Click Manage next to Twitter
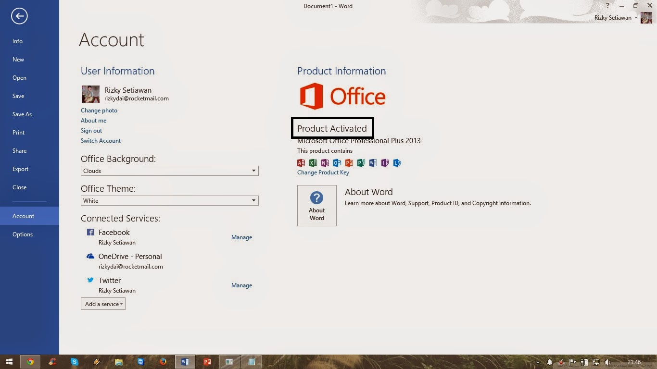This screenshot has width=657, height=369. [x=241, y=285]
